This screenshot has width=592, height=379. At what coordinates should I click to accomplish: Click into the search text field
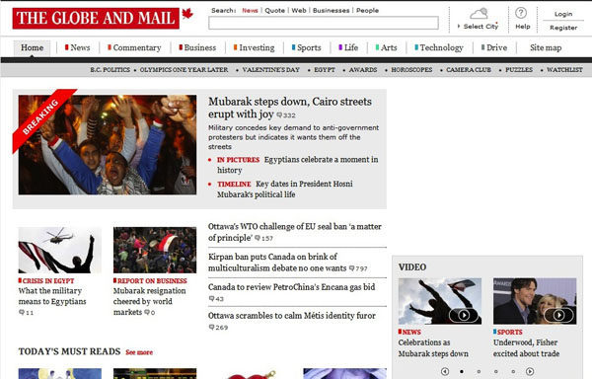[324, 23]
